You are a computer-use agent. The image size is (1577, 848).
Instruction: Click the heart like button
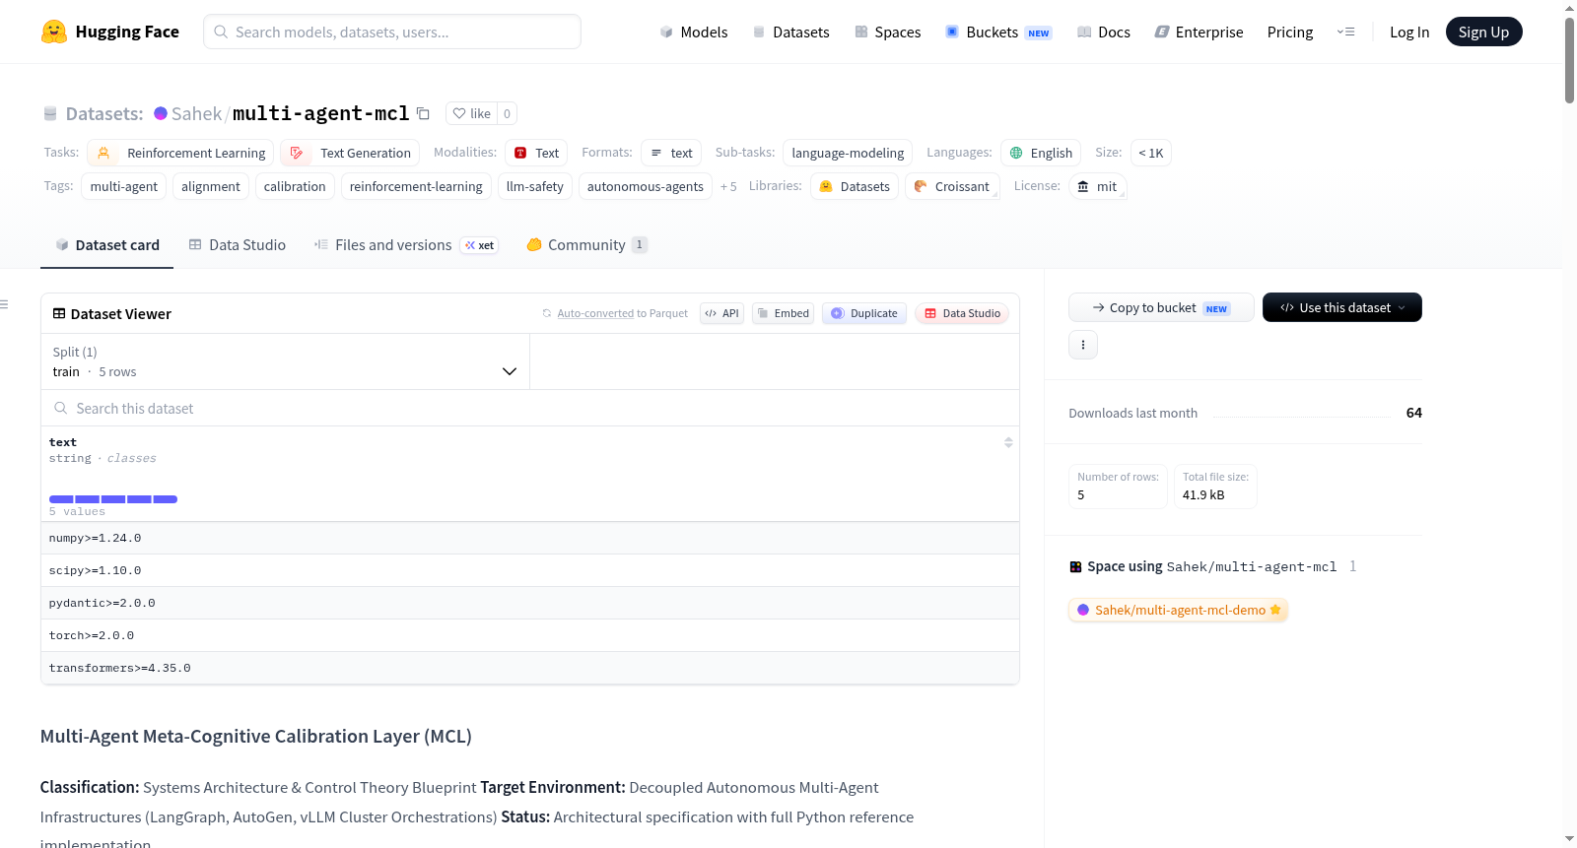click(x=471, y=113)
